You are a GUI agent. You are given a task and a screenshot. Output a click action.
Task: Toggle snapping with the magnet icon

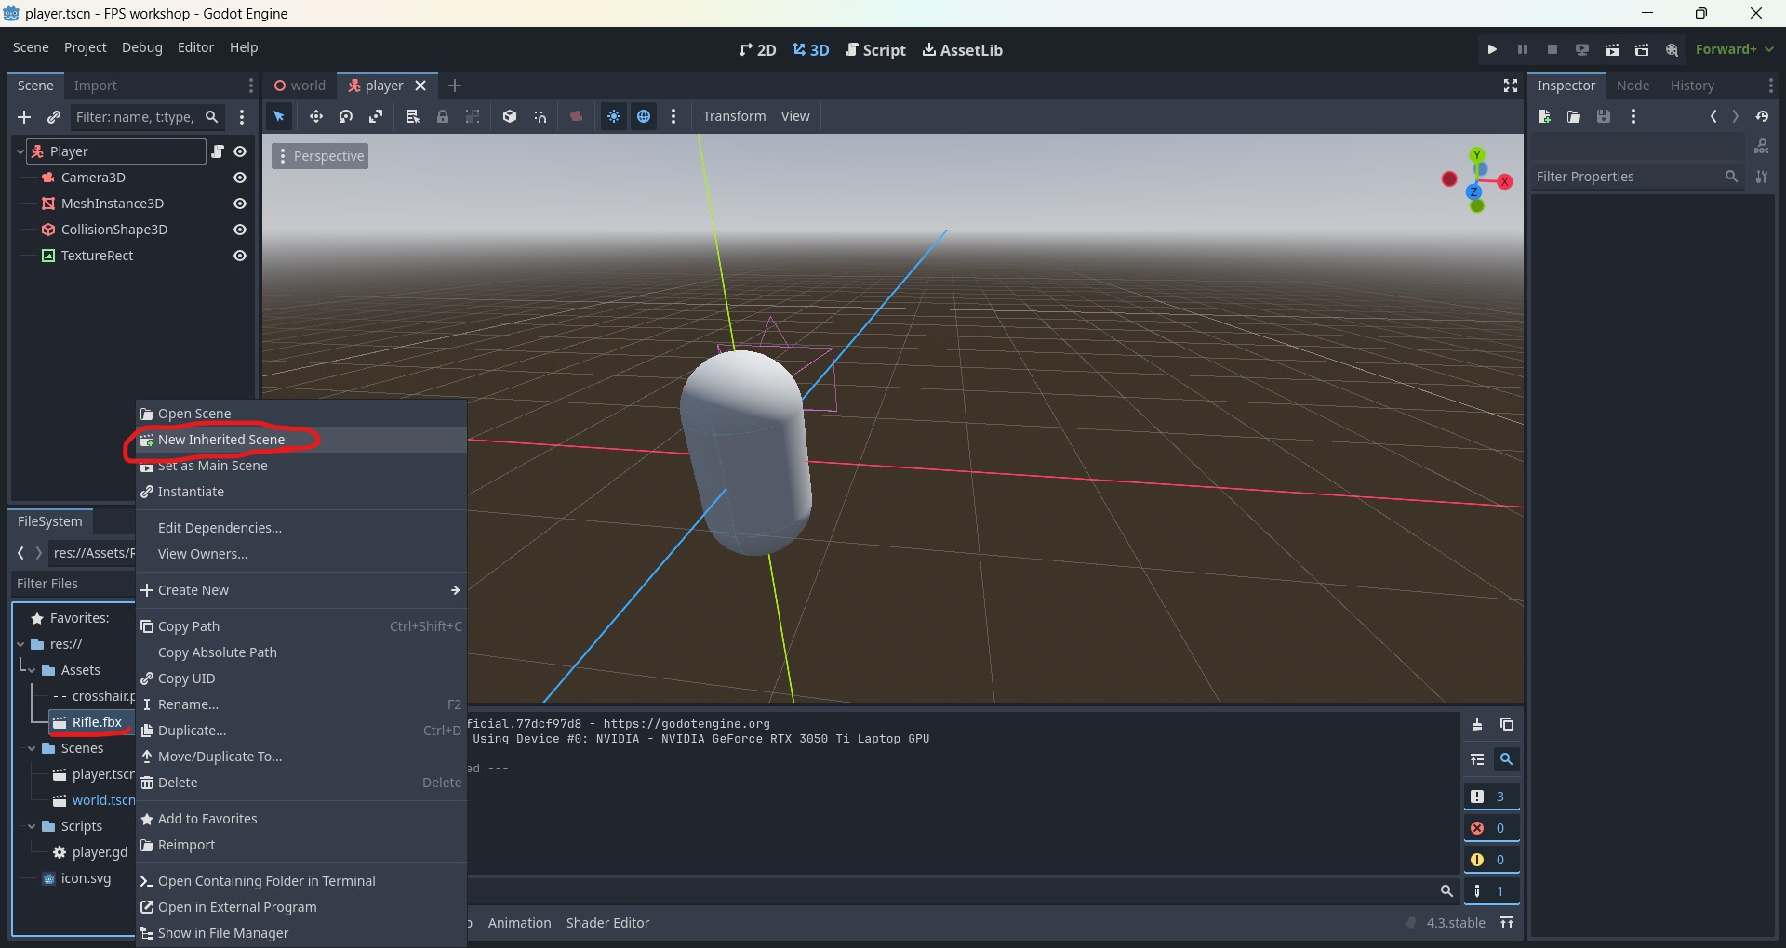[x=540, y=116]
